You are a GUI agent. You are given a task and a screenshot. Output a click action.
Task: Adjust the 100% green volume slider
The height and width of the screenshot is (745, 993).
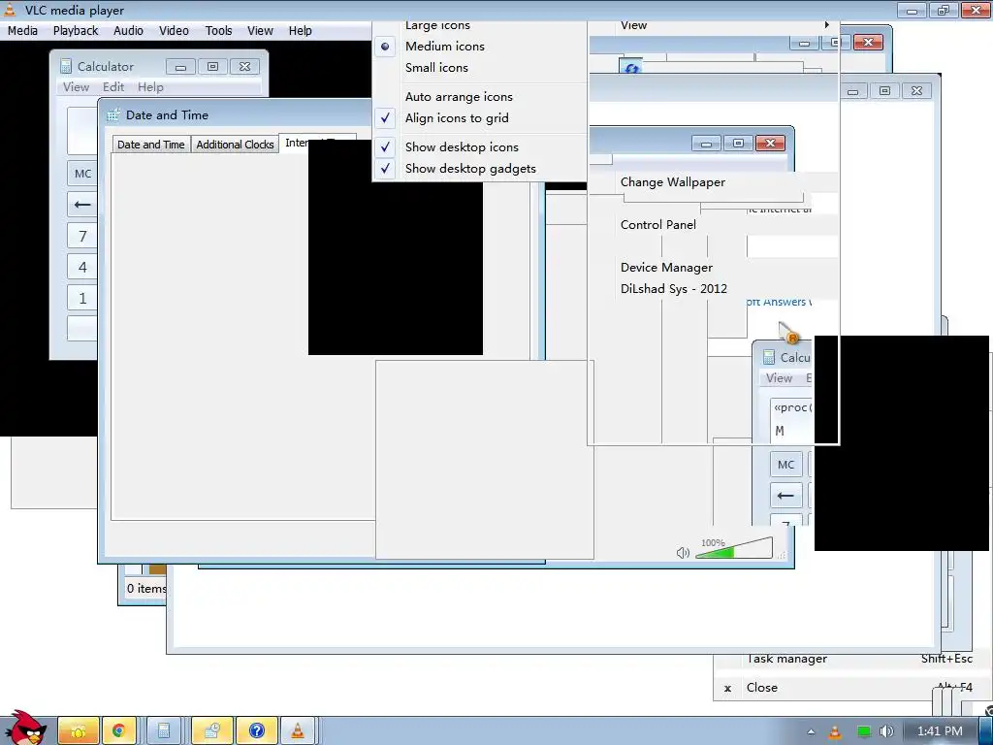734,549
